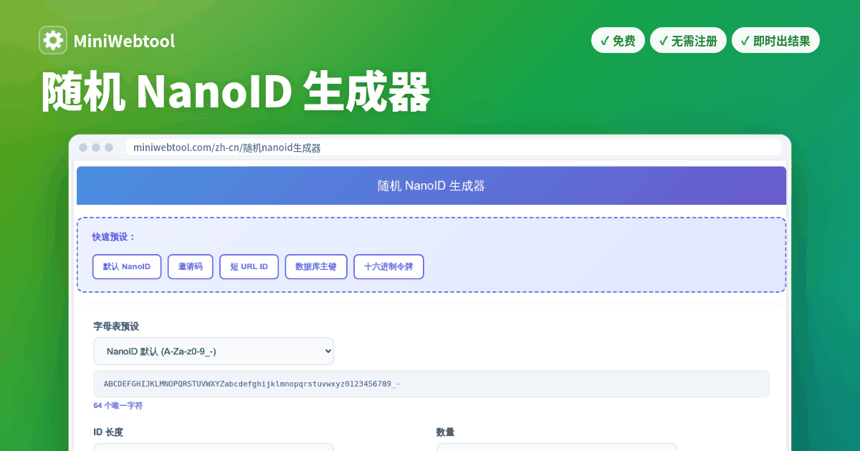Click the first gray browser window dot
Viewport: 860px width, 451px height.
point(83,147)
